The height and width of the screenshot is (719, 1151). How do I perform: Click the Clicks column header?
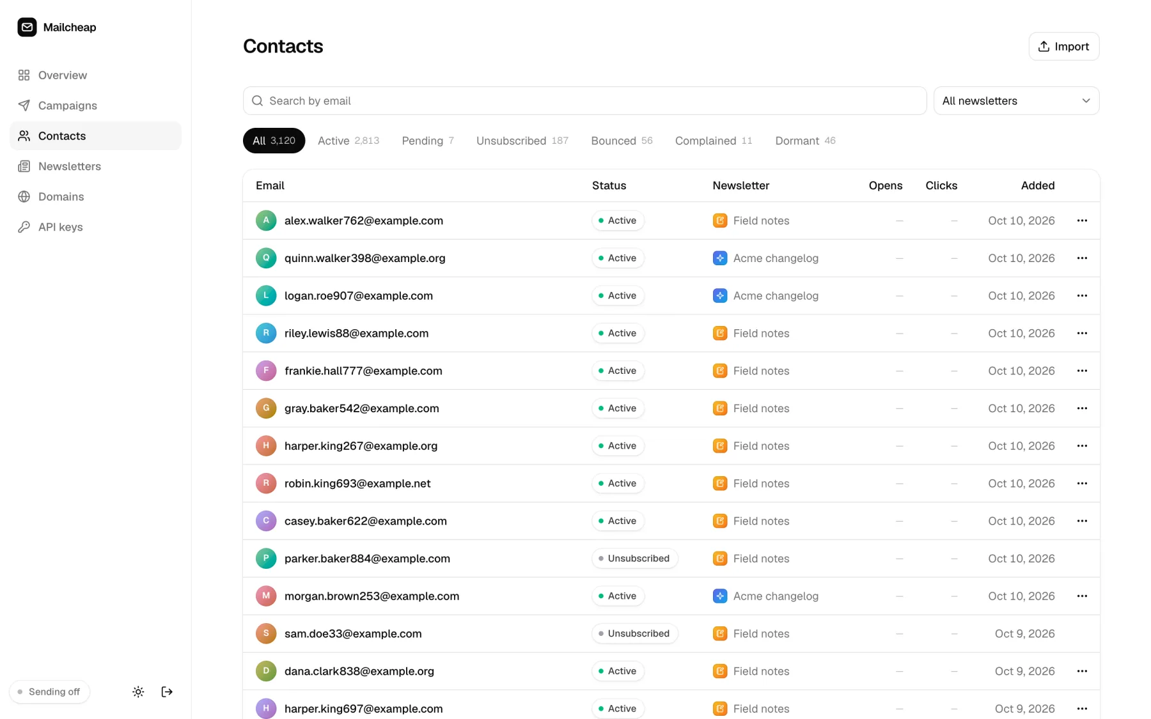click(x=941, y=185)
